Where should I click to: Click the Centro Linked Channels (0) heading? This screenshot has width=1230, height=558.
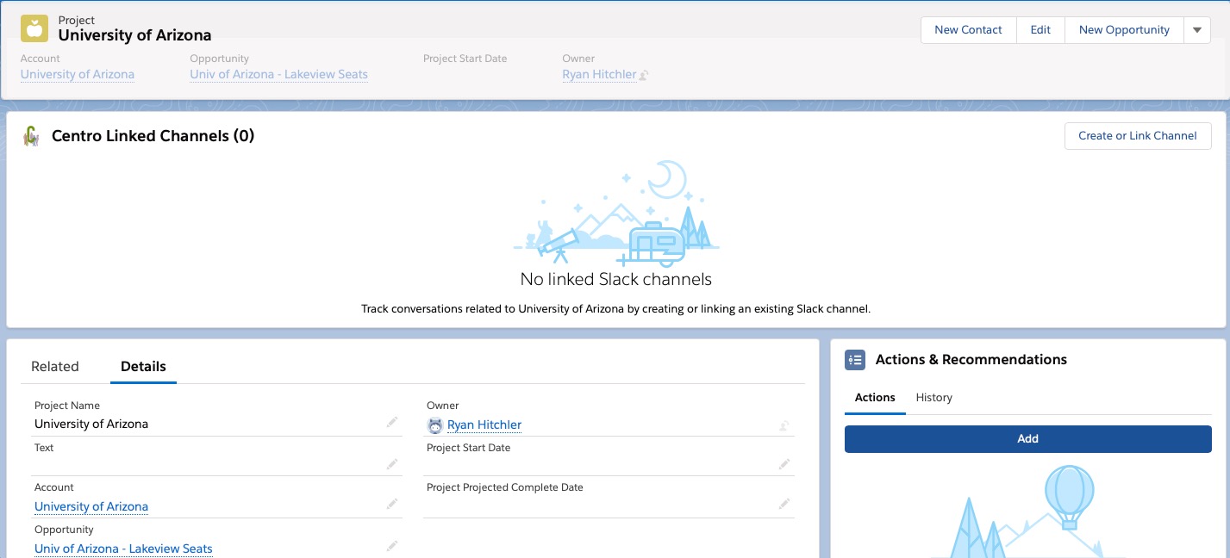153,136
